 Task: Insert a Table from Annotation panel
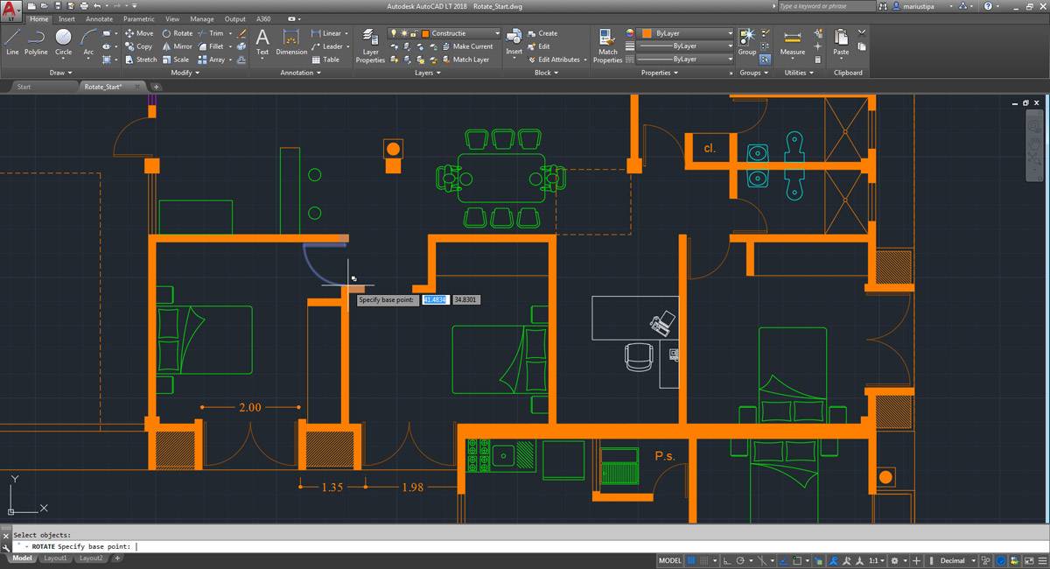coord(325,60)
